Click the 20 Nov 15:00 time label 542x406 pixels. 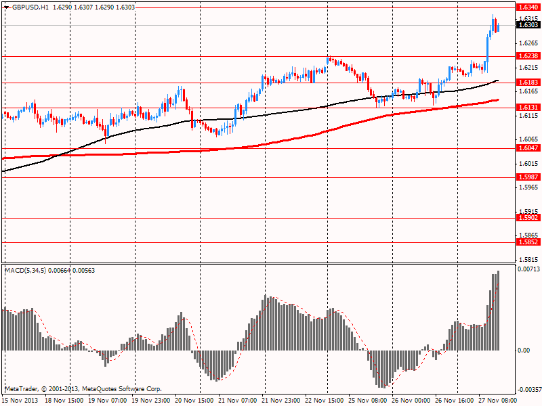pyautogui.click(x=194, y=401)
